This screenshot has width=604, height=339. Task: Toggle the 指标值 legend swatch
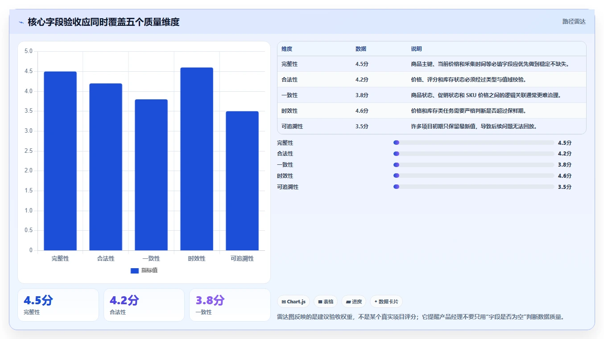[135, 270]
